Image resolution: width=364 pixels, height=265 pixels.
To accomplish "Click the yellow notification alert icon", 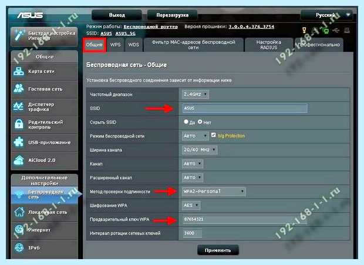I will 304,30.
